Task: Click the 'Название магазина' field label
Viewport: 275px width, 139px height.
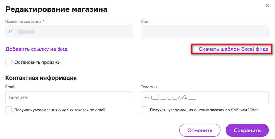Action: point(23,21)
